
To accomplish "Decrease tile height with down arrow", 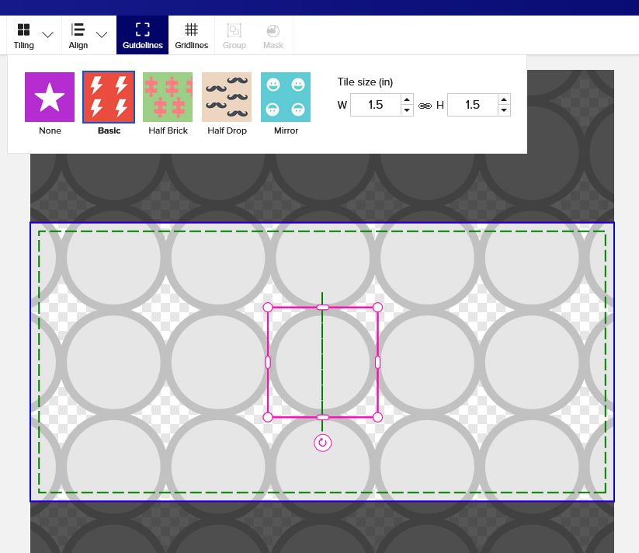I will tap(504, 110).
